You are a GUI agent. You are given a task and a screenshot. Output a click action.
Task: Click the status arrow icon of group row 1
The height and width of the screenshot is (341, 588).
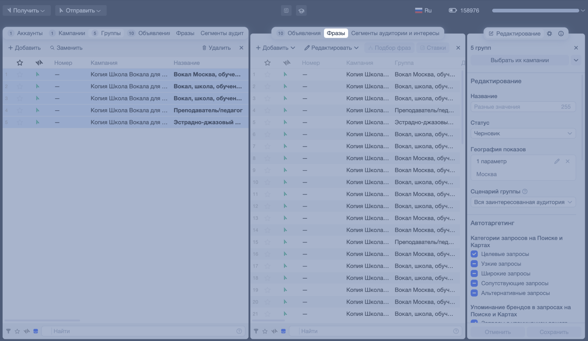pyautogui.click(x=37, y=74)
